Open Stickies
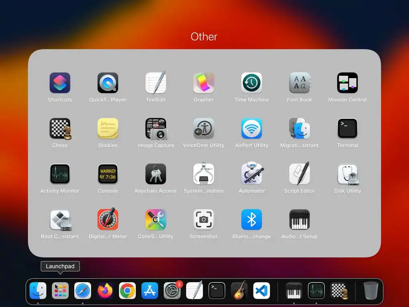This screenshot has width=409, height=307. (108, 128)
